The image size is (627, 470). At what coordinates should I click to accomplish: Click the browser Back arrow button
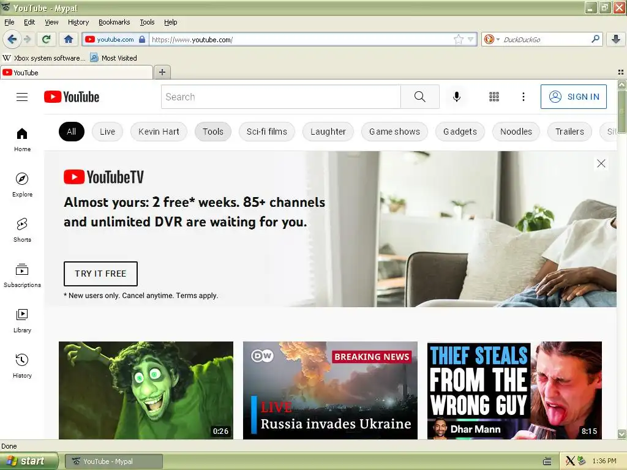(x=12, y=39)
